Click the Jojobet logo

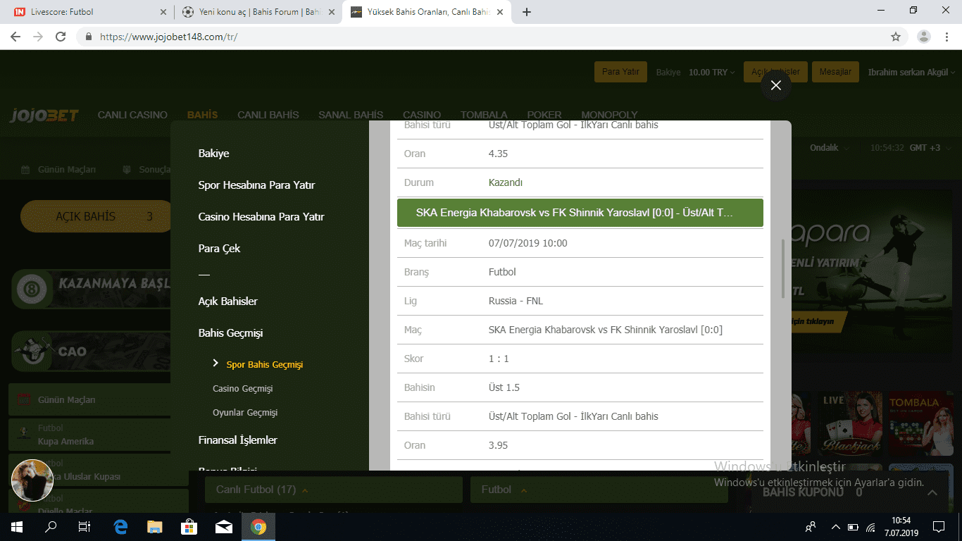(44, 115)
